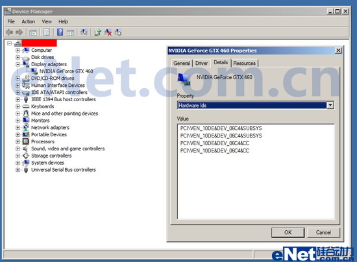Click the Cancel button

(323, 232)
